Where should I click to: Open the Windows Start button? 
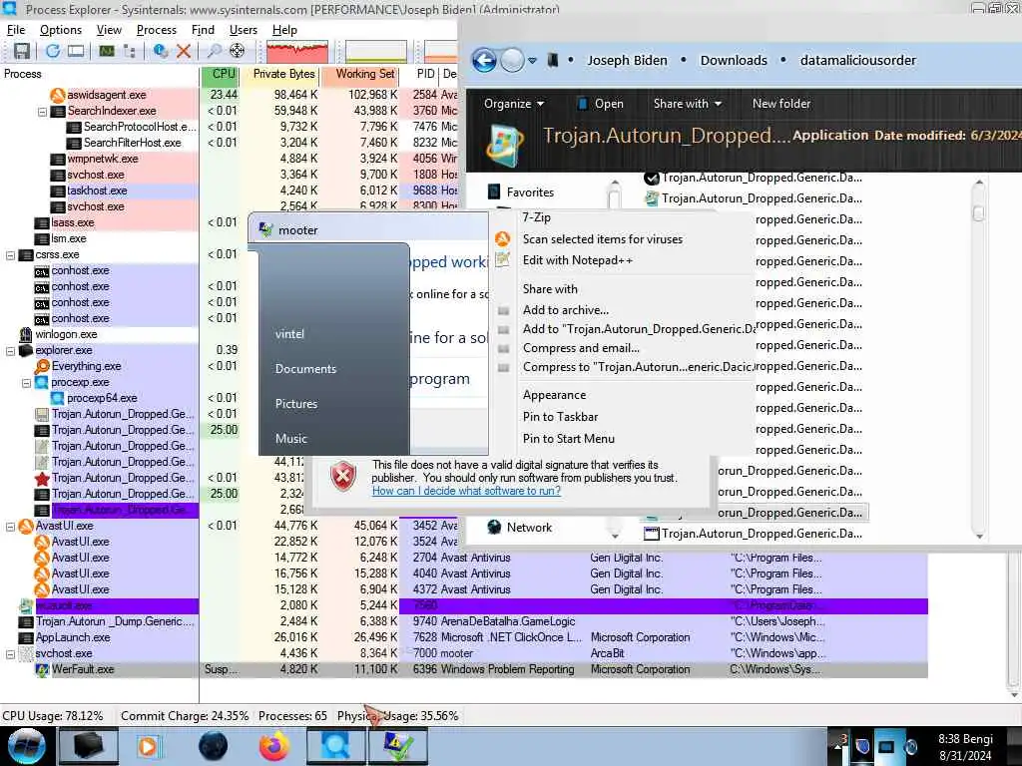[26, 746]
